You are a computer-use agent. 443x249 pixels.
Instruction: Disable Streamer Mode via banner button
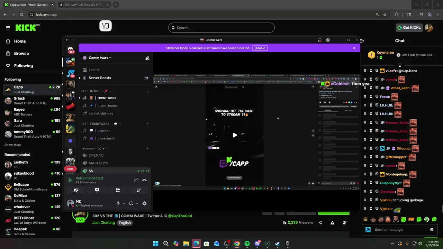pos(260,48)
